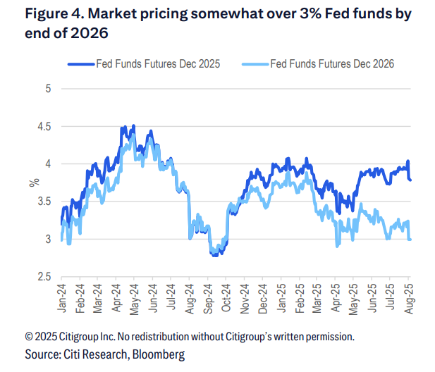Click the y-axis value 2.5
This screenshot has width=435, height=372.
pyautogui.click(x=44, y=277)
